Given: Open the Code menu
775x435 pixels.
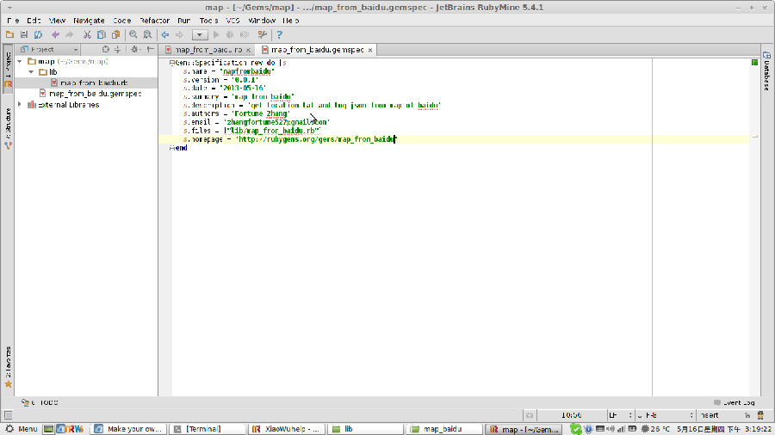Looking at the screenshot, I should tap(121, 21).
